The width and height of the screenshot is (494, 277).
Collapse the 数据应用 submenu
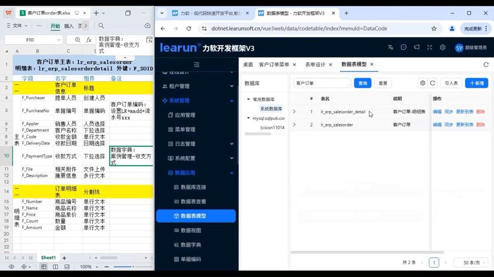[x=197, y=173]
